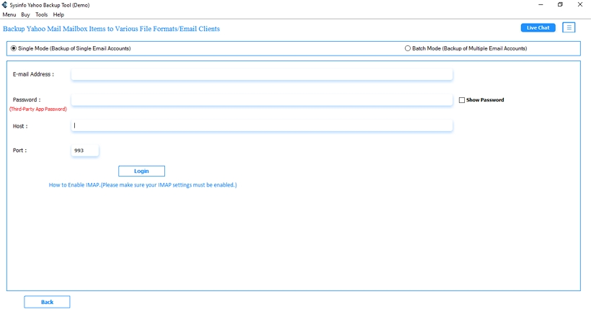
Task: Open the Tools menu
Action: (42, 14)
